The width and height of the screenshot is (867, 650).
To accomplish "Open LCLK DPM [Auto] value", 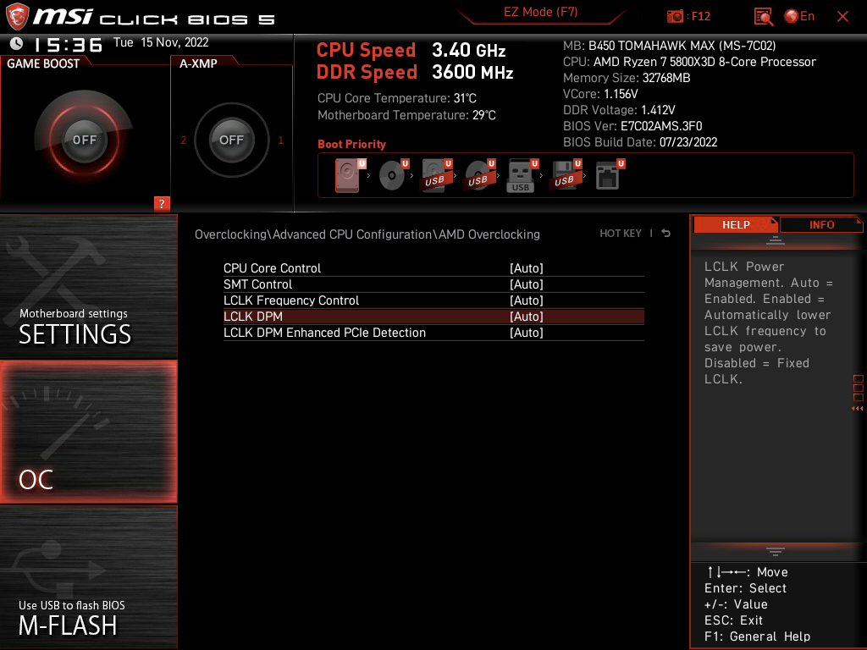I will 527,317.
